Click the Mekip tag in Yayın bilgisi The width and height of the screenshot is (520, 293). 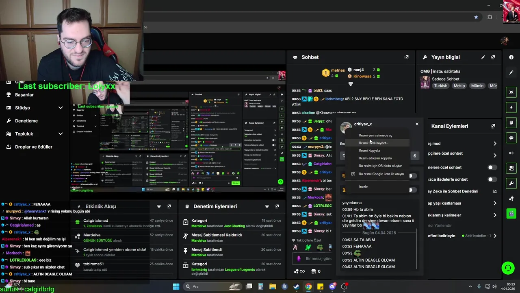459,86
